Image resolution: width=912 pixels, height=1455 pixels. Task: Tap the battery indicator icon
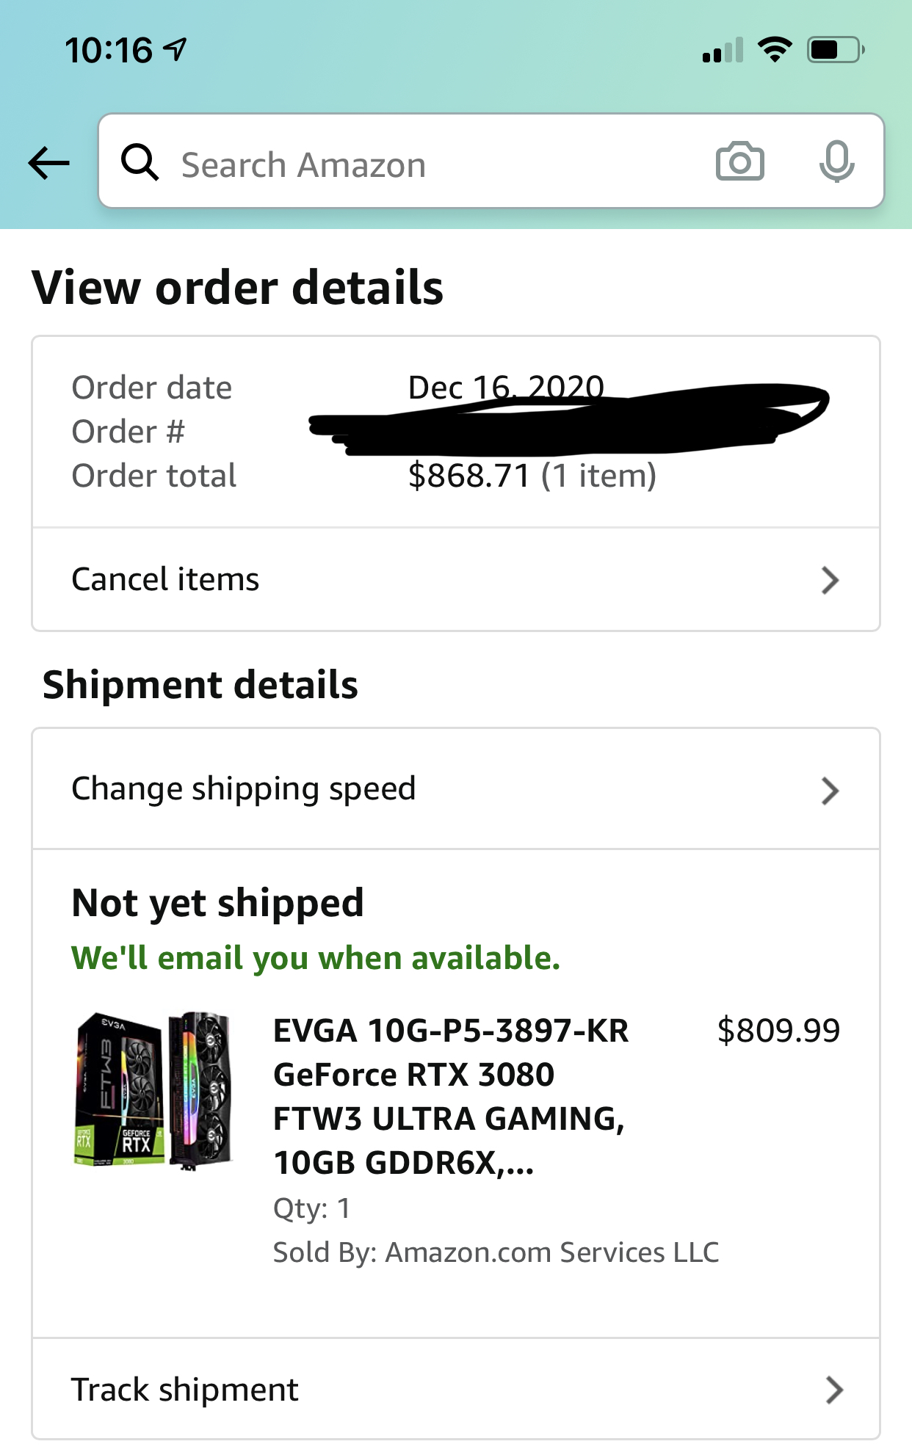click(836, 49)
